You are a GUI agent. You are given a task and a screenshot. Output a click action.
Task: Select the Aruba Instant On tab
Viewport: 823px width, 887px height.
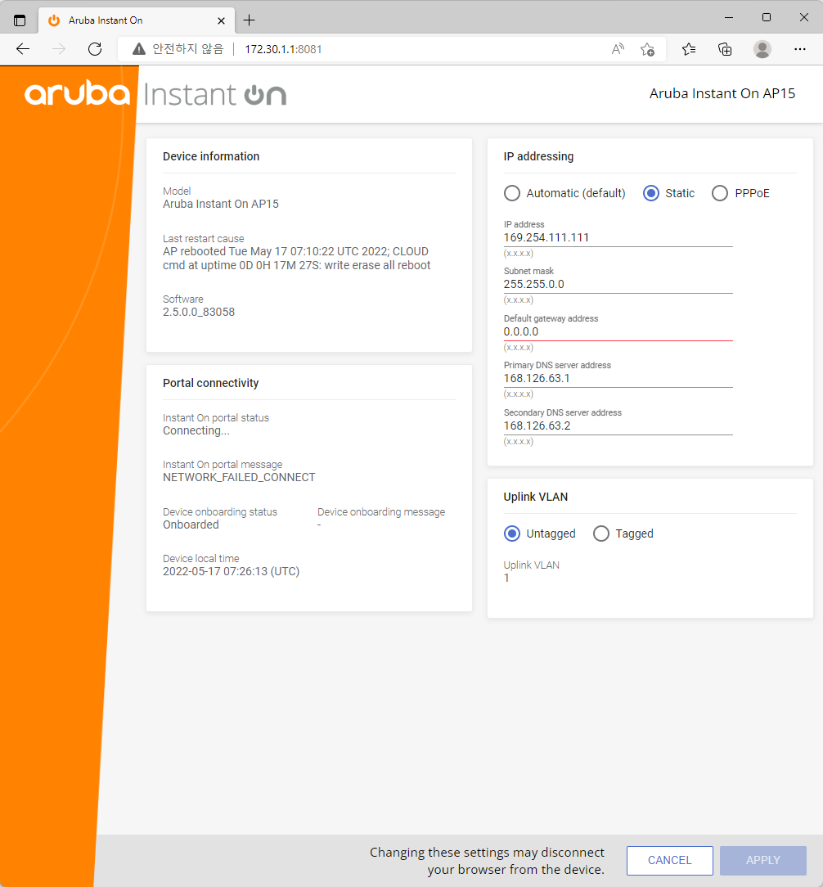(x=135, y=20)
